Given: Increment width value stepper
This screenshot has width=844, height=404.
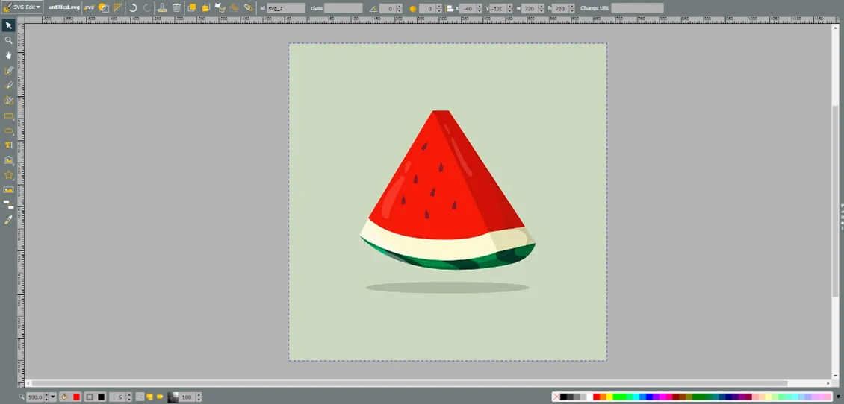Looking at the screenshot, I should (542, 7).
